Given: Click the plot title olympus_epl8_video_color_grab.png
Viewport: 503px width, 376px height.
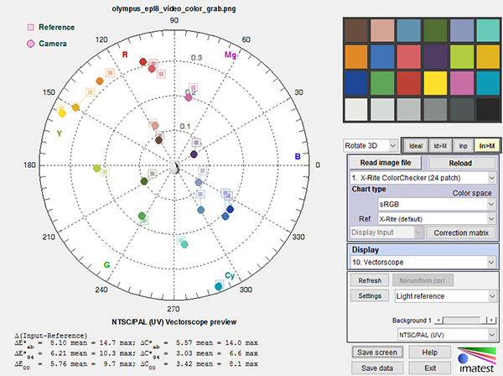Looking at the screenshot, I should pyautogui.click(x=174, y=8).
